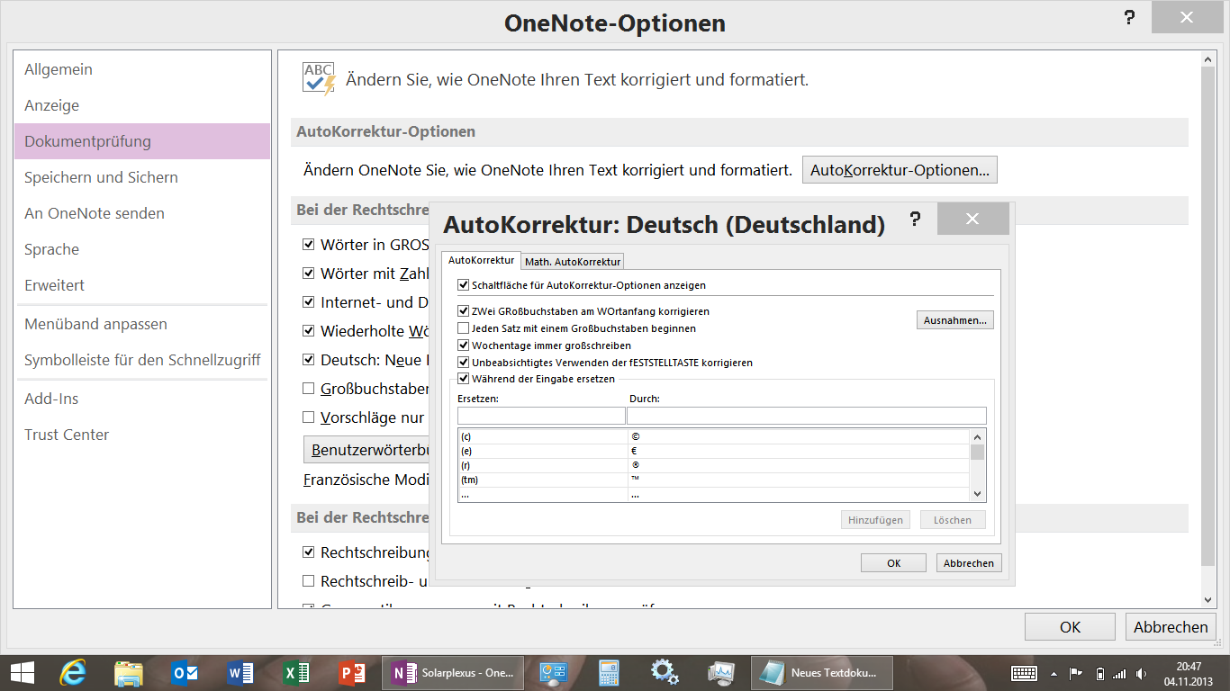Open File Explorer from the taskbar
Image resolution: width=1230 pixels, height=691 pixels.
129,672
